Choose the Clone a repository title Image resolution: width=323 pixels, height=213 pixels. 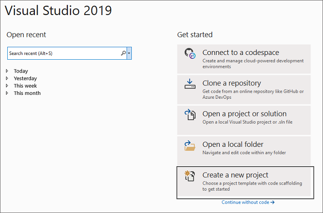pyautogui.click(x=232, y=83)
